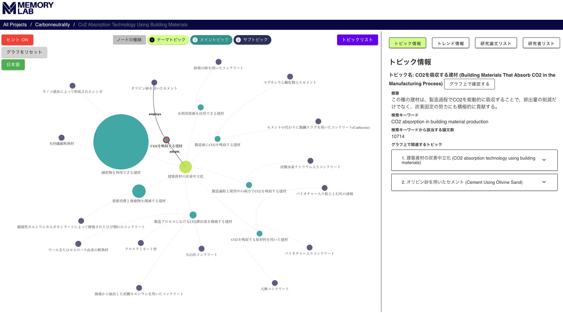563x313 pixels.
Task: Open the トピックリスト panel
Action: [x=357, y=40]
